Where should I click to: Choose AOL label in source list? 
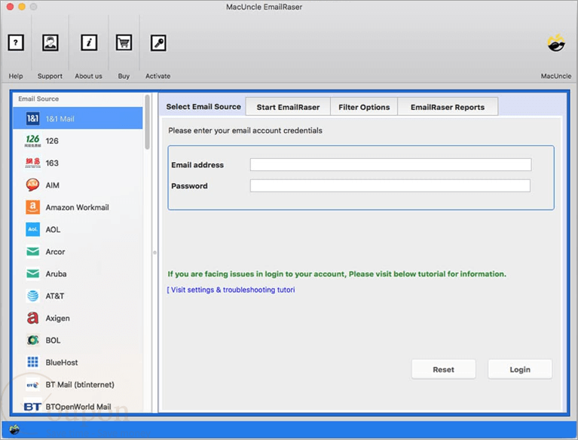click(53, 229)
